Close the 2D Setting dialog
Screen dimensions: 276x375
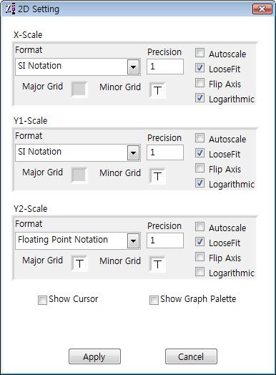click(x=262, y=9)
